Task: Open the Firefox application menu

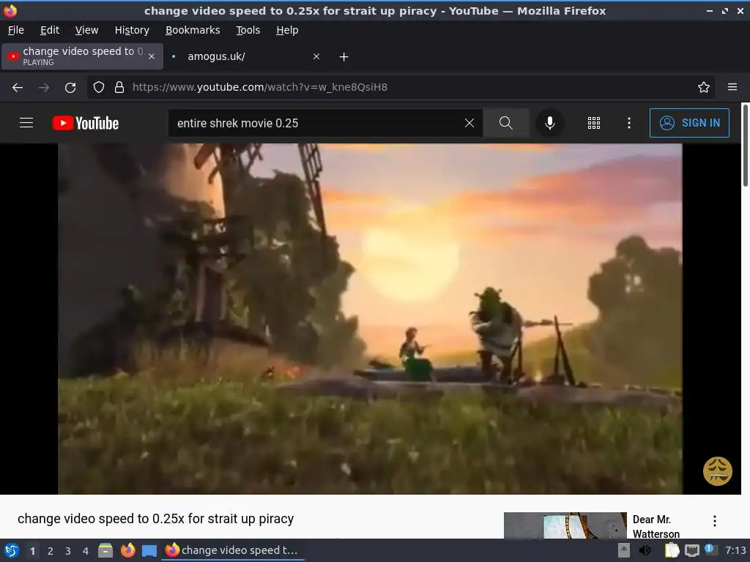Action: (x=732, y=88)
